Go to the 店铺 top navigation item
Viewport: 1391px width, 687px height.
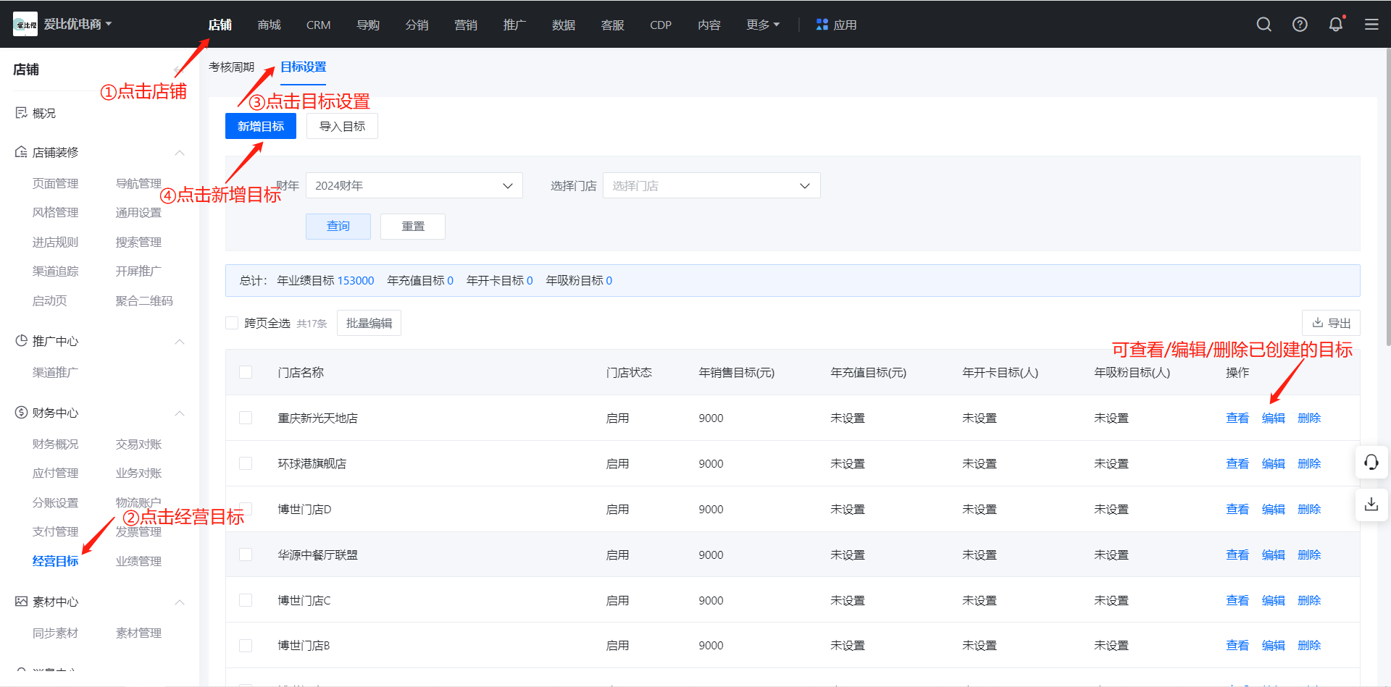(x=220, y=25)
